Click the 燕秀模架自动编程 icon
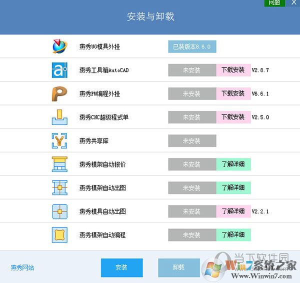The image size is (300, 283). 59,235
